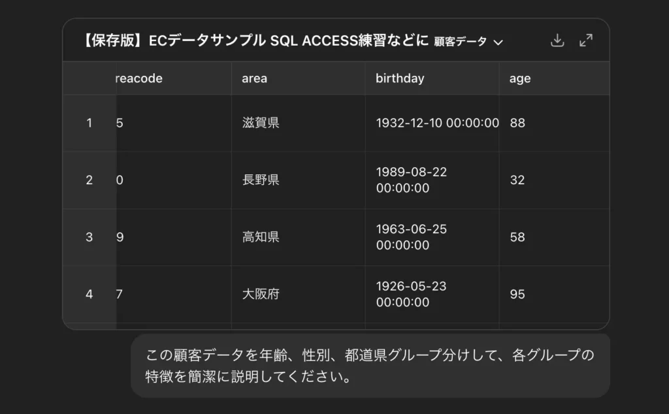The width and height of the screenshot is (669, 414).
Task: Click the 滋賀県 cell
Action: 261,123
